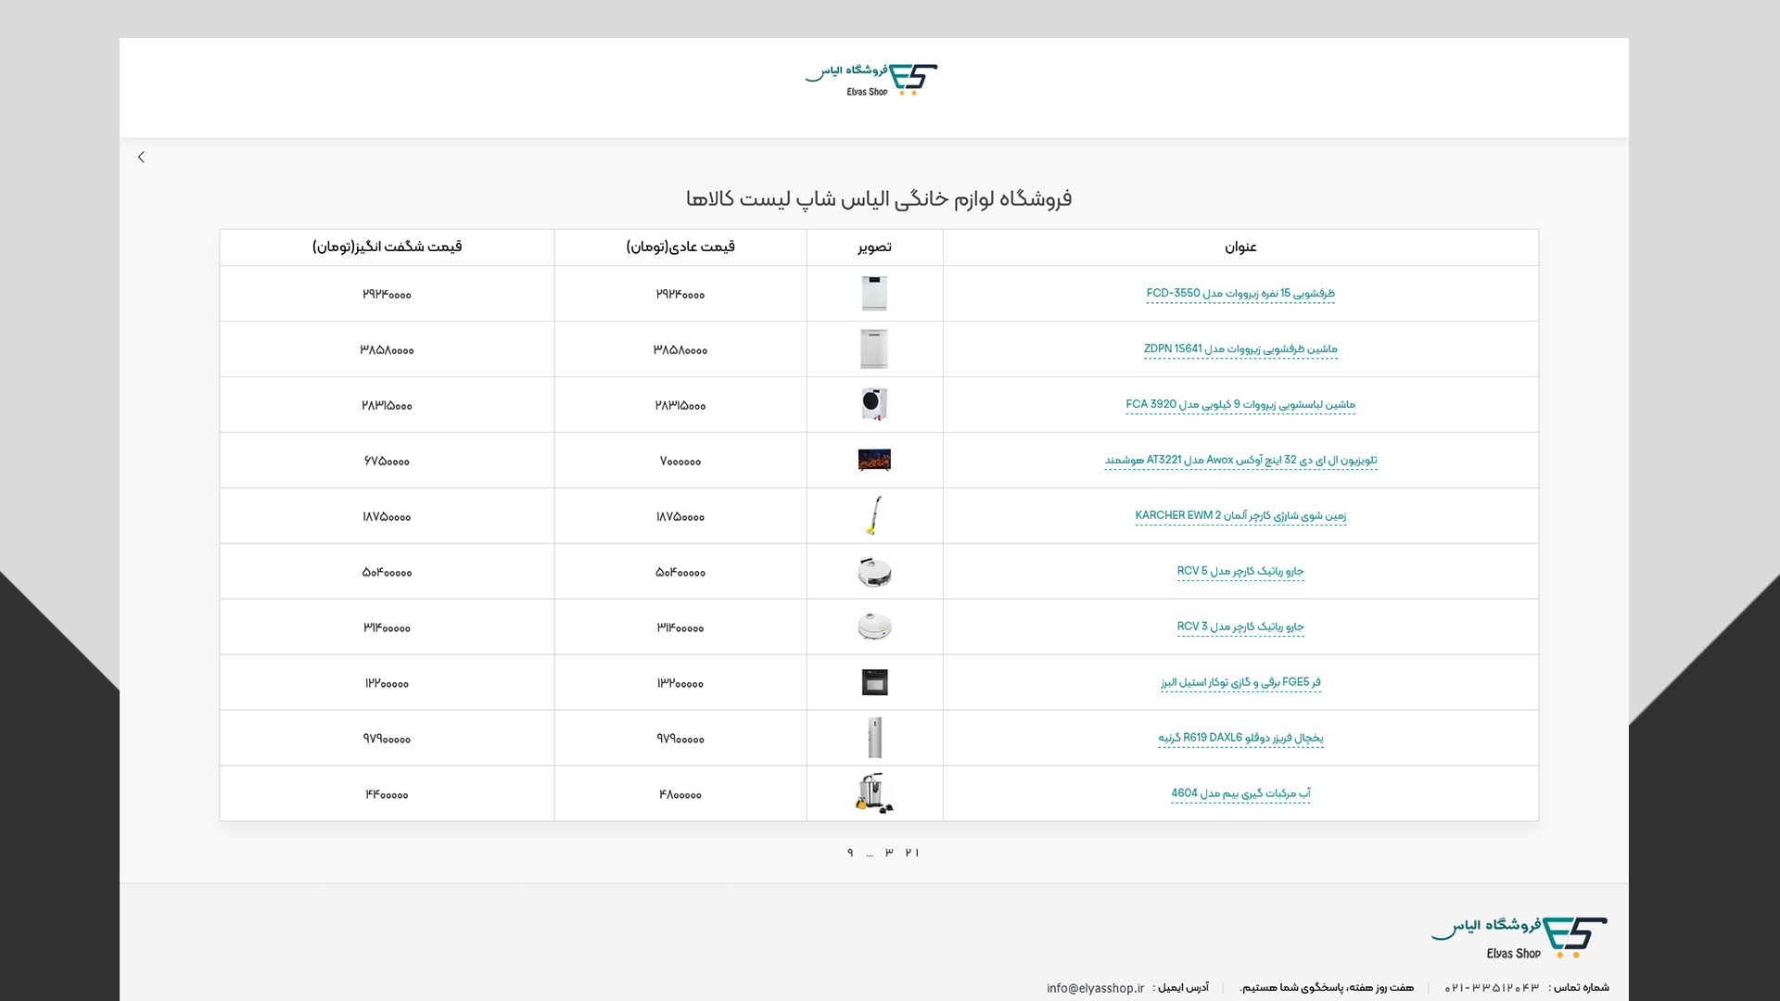Click the Awox TV thumbnail
This screenshot has width=1780, height=1001.
coord(873,460)
